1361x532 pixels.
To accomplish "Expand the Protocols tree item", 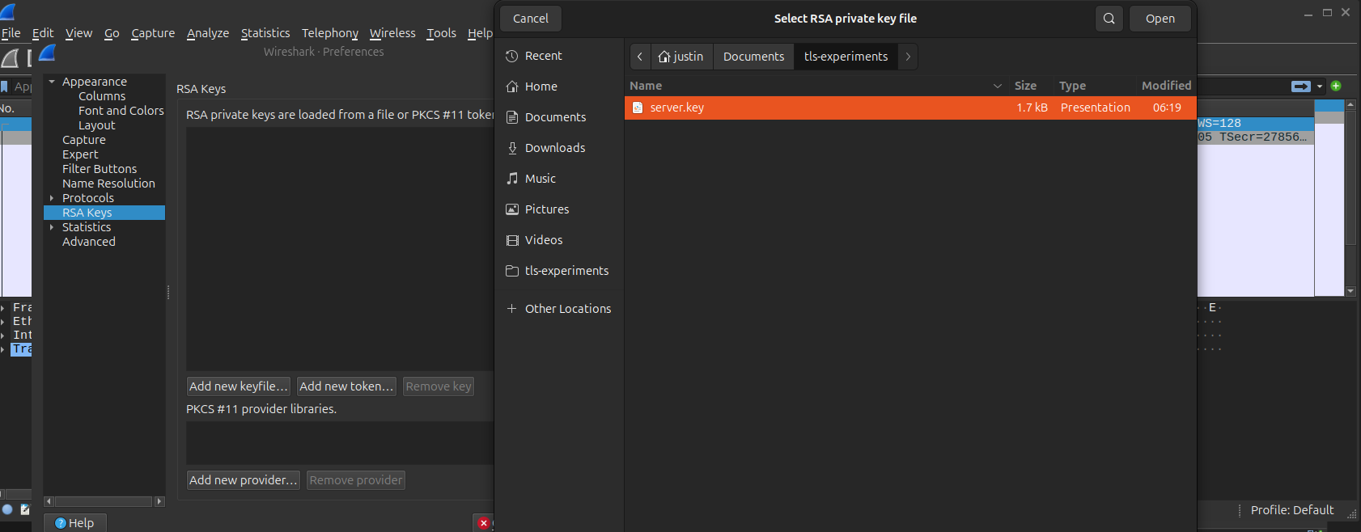I will [52, 198].
